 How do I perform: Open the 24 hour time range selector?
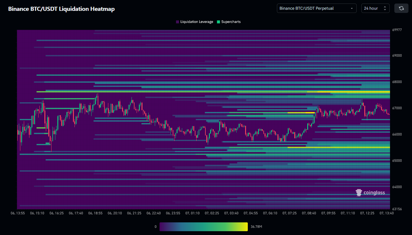point(375,8)
